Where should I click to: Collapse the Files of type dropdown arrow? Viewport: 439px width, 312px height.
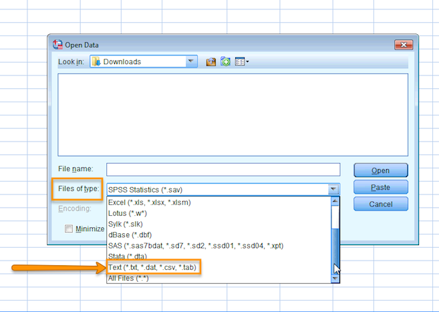click(x=333, y=189)
